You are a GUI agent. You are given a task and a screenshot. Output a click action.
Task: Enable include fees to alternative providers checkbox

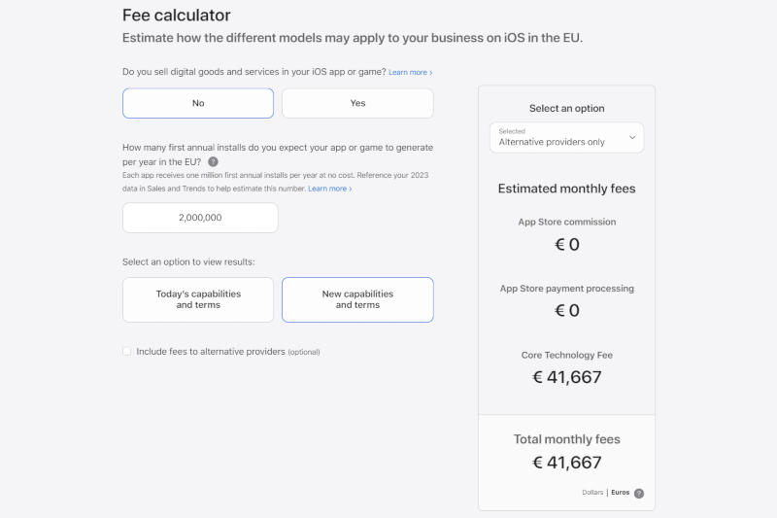(x=127, y=352)
